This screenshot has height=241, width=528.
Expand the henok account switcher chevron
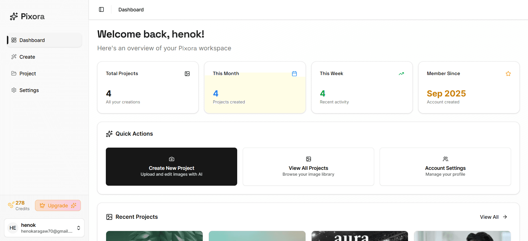pos(79,228)
